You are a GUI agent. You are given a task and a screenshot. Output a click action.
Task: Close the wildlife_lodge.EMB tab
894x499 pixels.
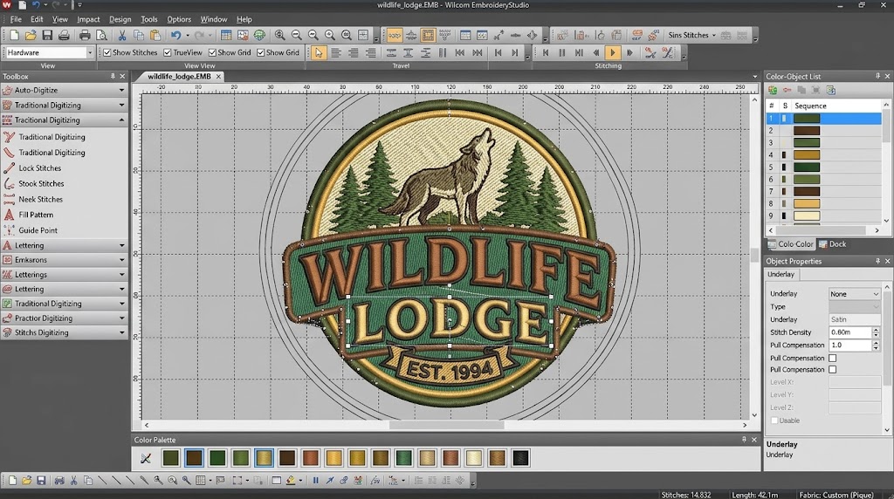(218, 76)
